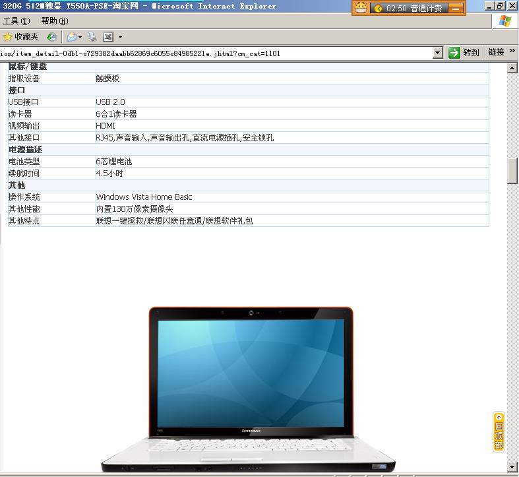Click the 鼠标/键盘 section header

28,67
